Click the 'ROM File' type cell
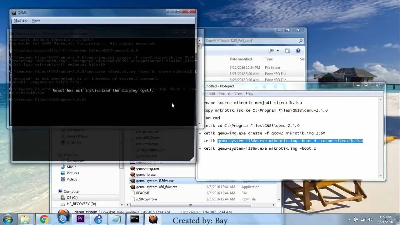Image resolution: width=400 pixels, height=225 pixels. tap(249, 199)
